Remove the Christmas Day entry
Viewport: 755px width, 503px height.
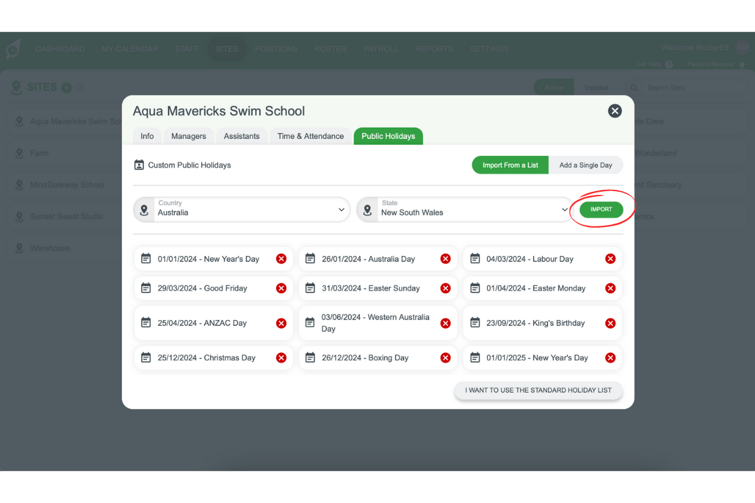pyautogui.click(x=281, y=358)
